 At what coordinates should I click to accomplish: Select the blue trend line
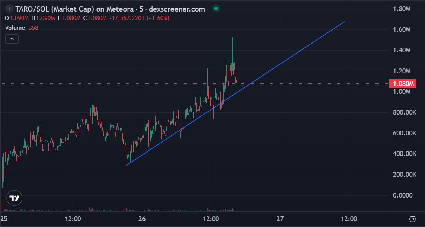click(x=236, y=93)
